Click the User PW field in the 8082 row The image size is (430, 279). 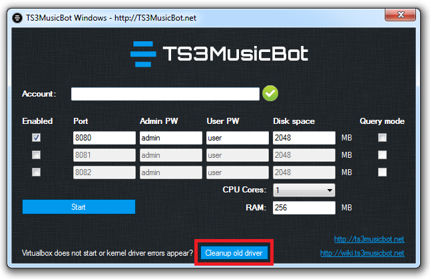point(238,172)
